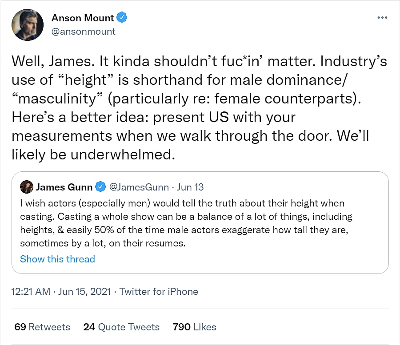Click the 12:21 AM · Jun 15, 2021 timestamp
The image size is (400, 345).
pos(61,291)
